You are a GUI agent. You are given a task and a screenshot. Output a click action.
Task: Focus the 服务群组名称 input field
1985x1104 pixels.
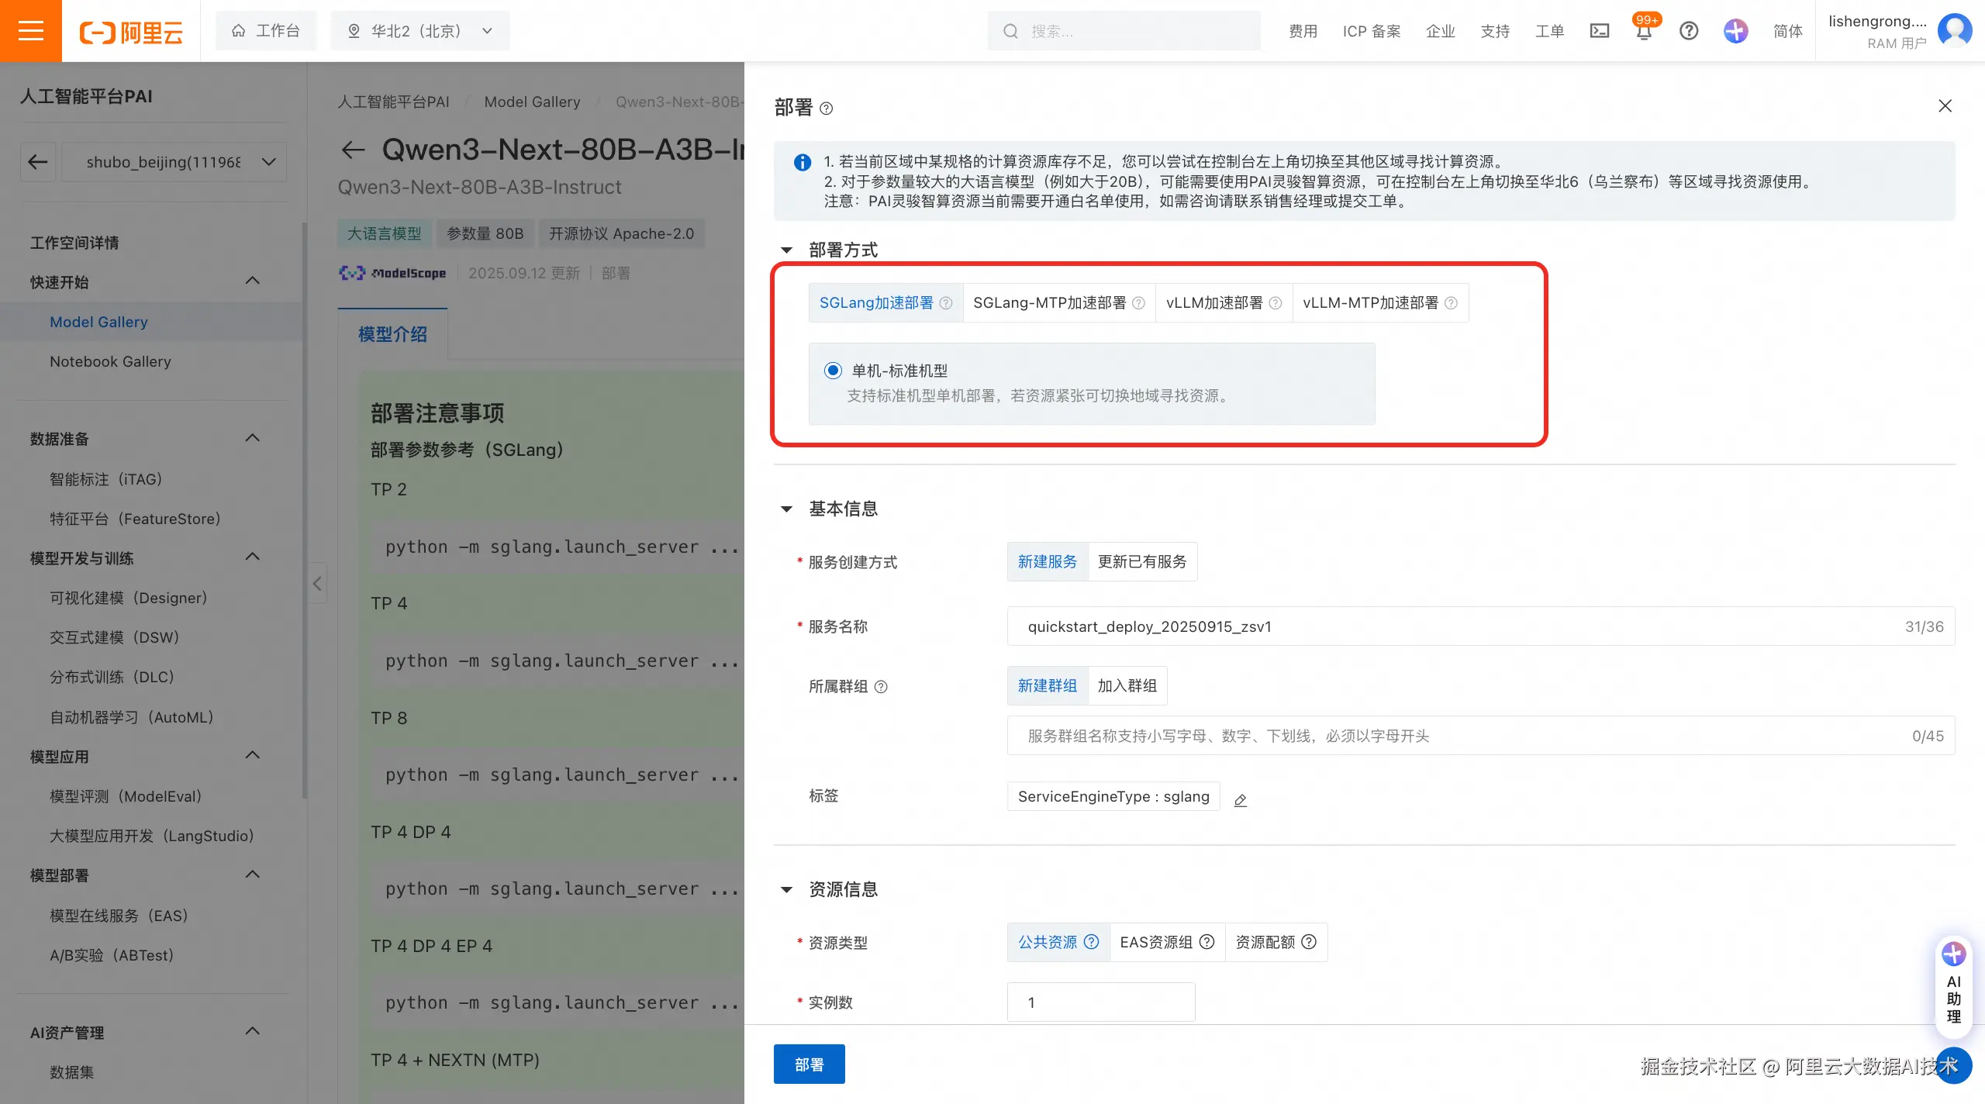click(1481, 736)
